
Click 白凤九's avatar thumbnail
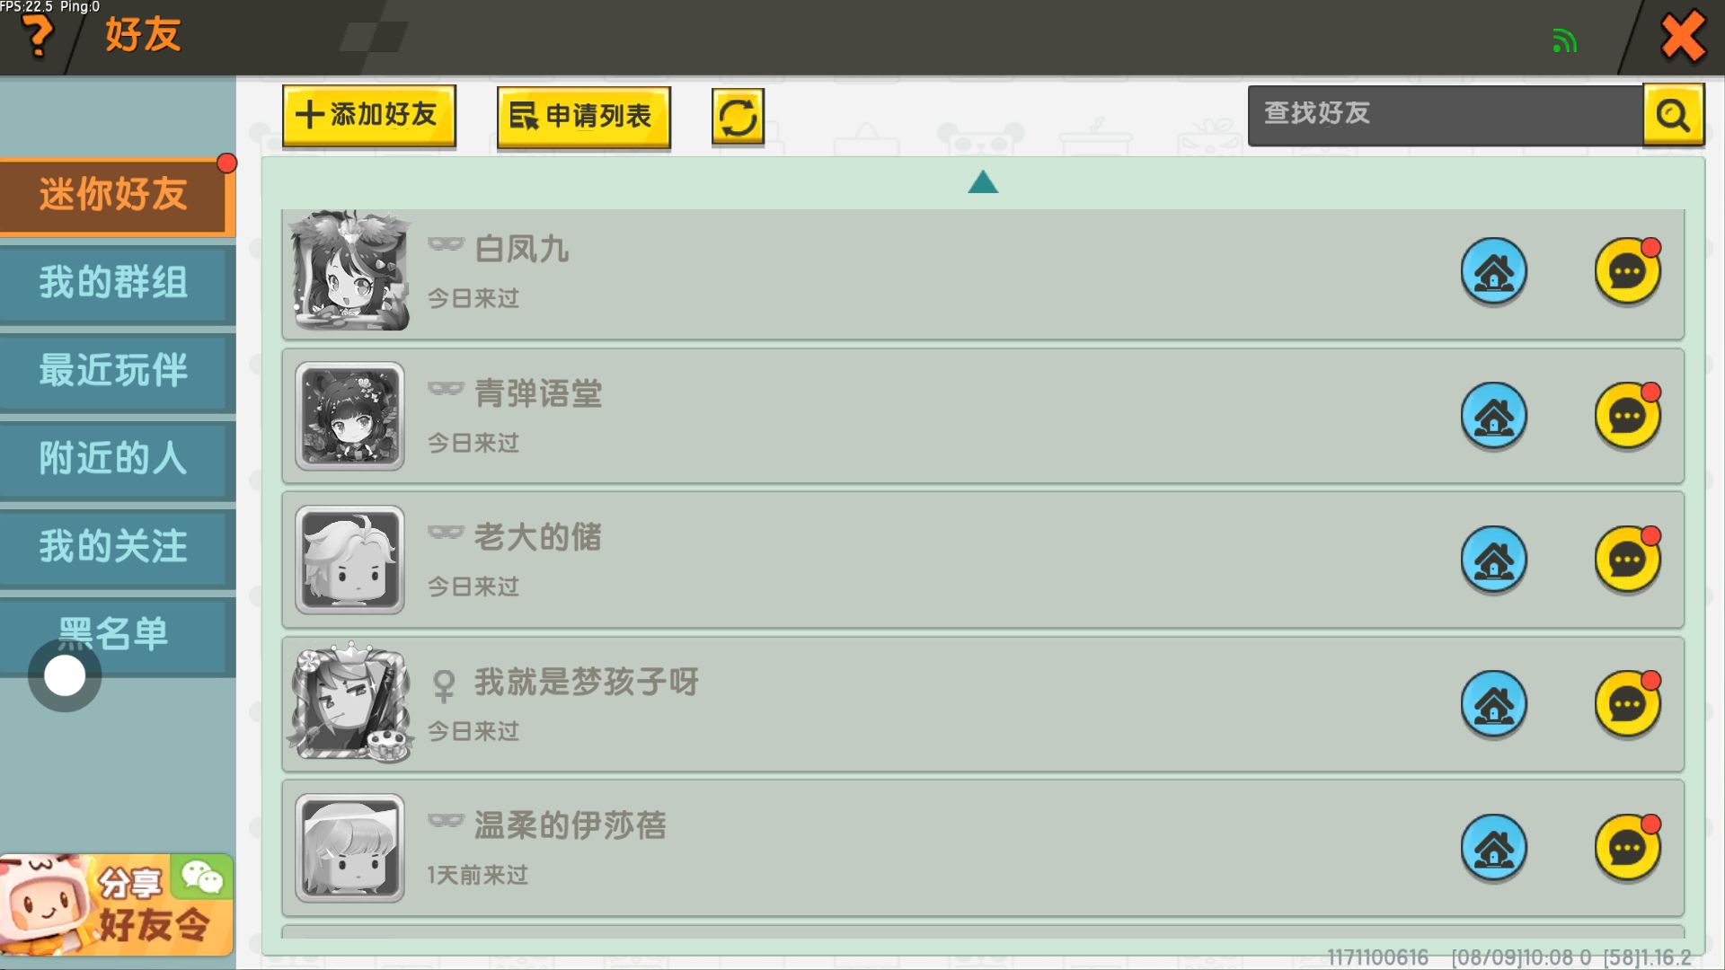coord(350,271)
